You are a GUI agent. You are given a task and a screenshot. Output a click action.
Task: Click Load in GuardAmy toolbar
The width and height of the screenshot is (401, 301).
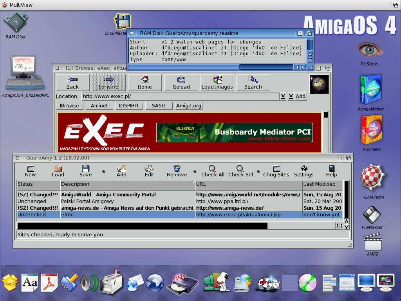[58, 171]
